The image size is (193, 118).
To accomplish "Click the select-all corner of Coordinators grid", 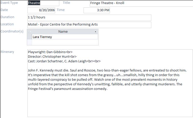I will pos(29,32).
